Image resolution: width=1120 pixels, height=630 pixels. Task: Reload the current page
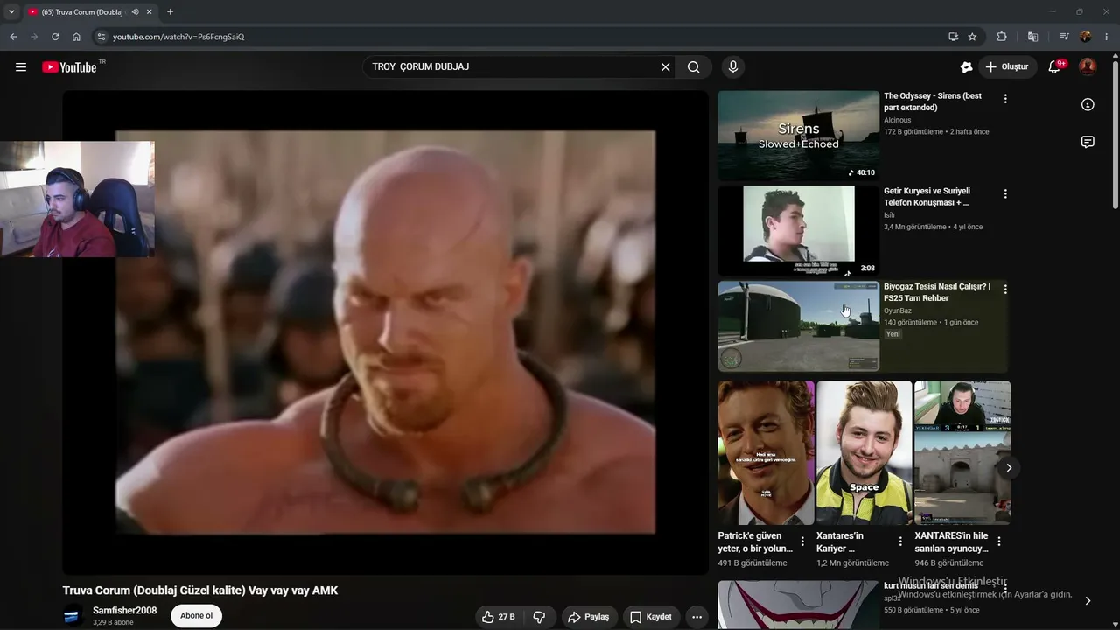click(x=55, y=37)
